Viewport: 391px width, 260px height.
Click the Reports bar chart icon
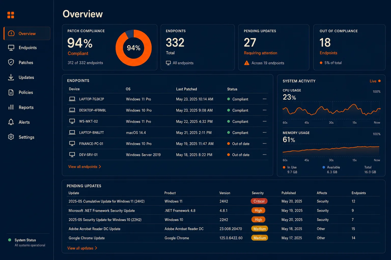click(x=11, y=107)
